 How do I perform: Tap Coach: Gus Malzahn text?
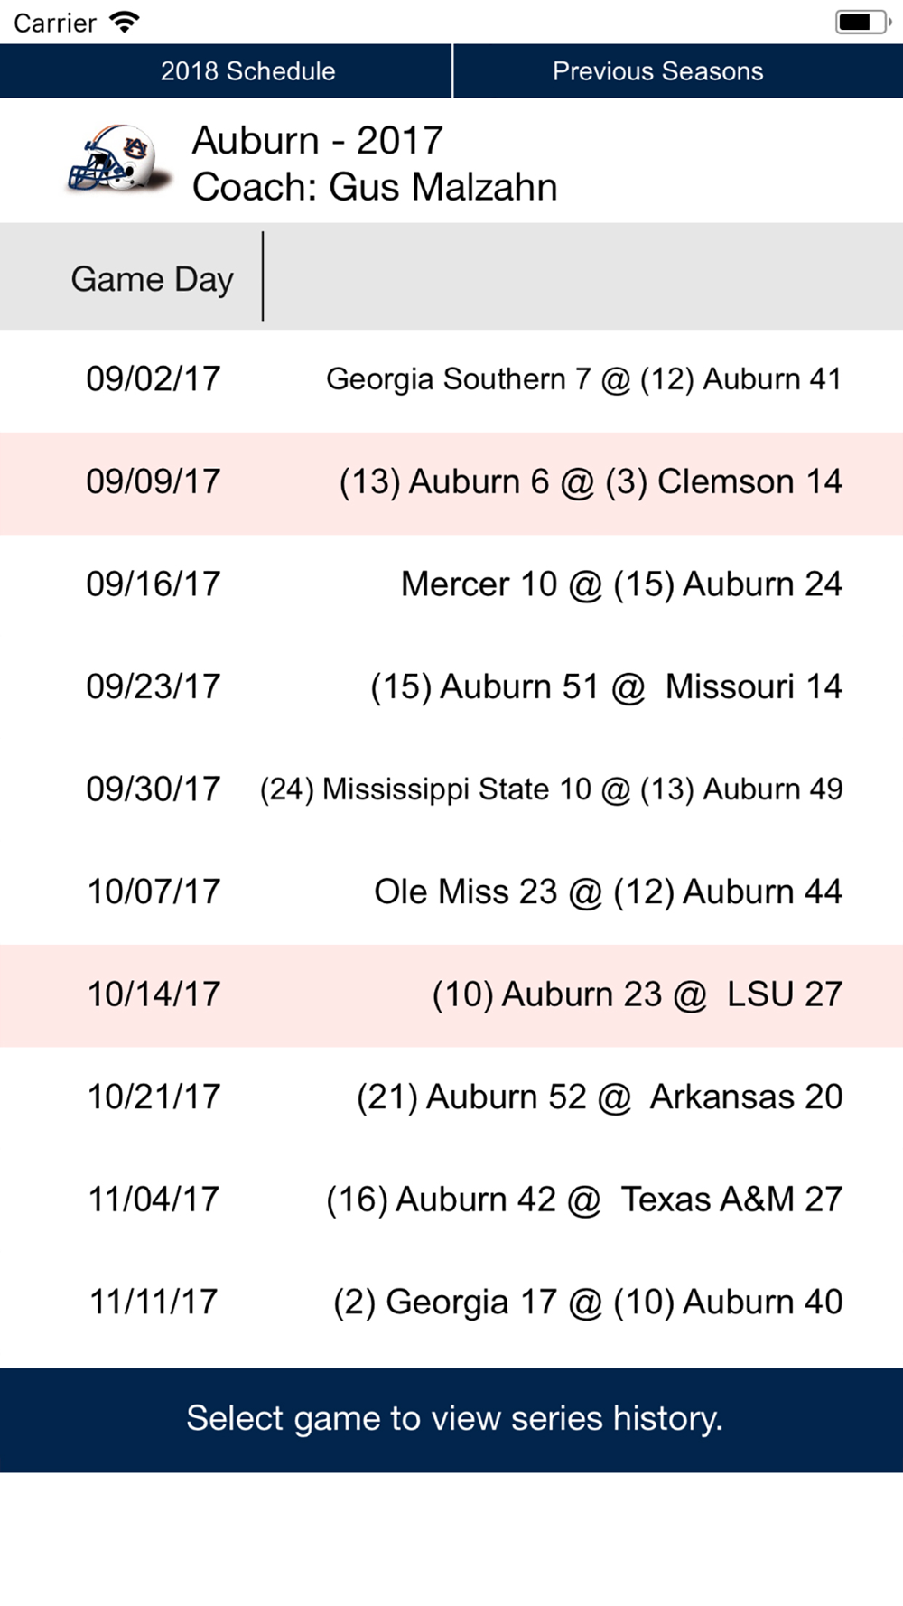click(375, 187)
